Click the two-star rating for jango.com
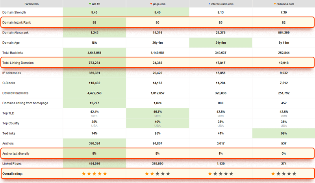315x183 pixels. tap(157, 174)
